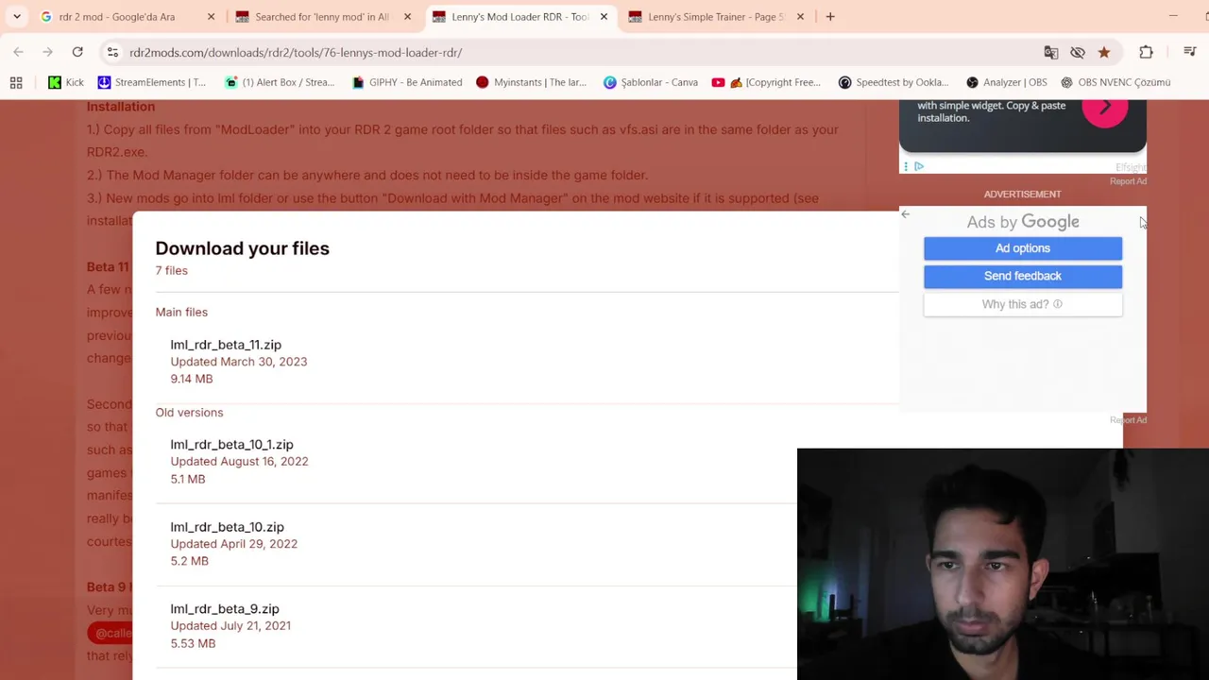Close the Lenny's Mod Loader RDR tab
This screenshot has height=680, width=1209.
(604, 16)
